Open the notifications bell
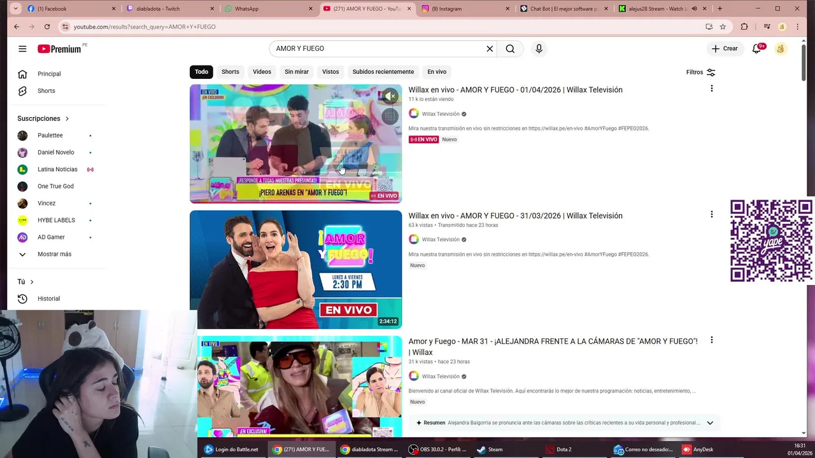 pos(757,49)
